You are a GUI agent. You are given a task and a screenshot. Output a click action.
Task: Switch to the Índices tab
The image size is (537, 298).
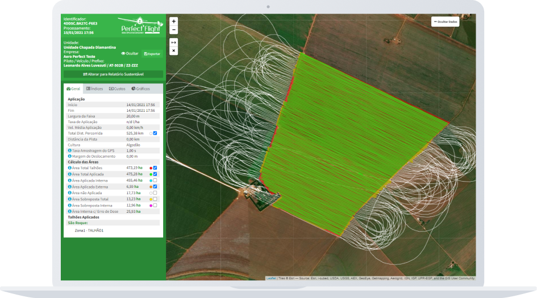coord(94,89)
